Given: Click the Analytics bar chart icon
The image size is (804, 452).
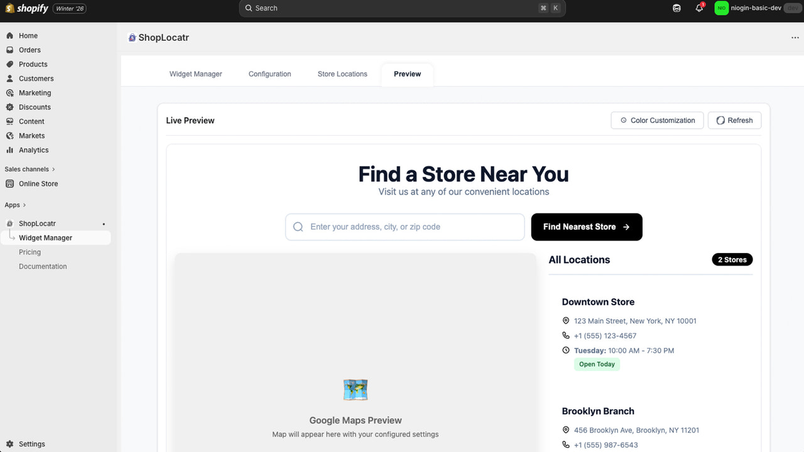Looking at the screenshot, I should coord(9,150).
